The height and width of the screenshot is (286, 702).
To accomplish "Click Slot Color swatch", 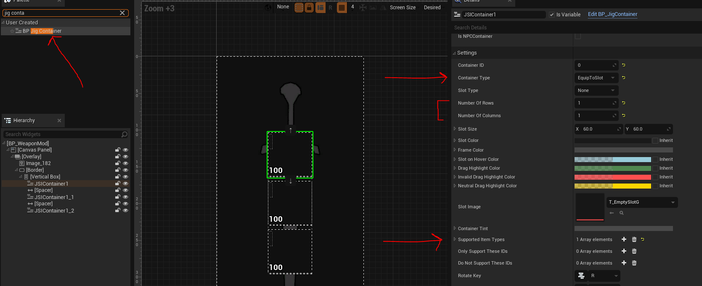I will pyautogui.click(x=612, y=141).
